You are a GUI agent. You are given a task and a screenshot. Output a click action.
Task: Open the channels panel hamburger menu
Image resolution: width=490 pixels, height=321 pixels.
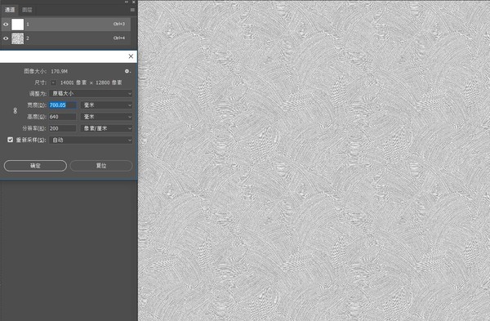click(x=132, y=10)
